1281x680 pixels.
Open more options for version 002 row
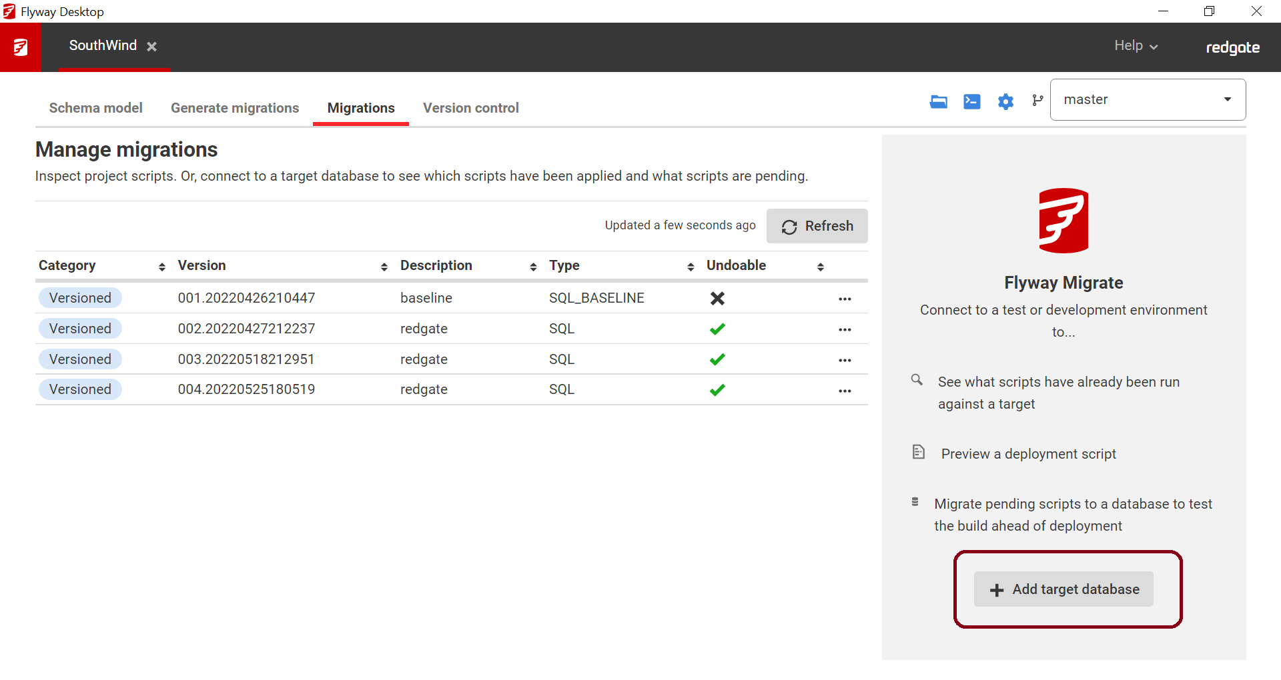coord(844,329)
